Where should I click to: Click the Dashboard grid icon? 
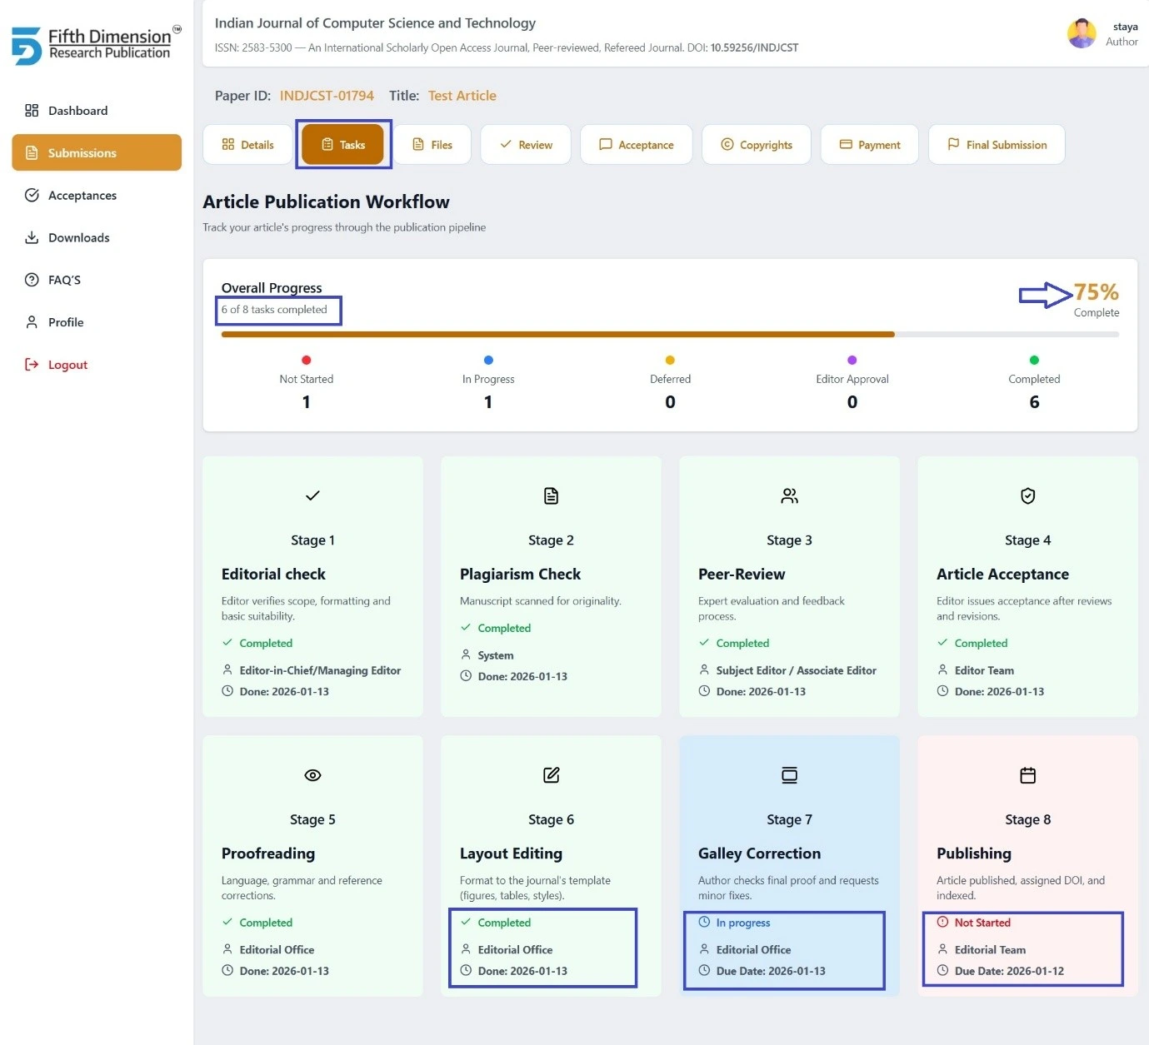32,111
